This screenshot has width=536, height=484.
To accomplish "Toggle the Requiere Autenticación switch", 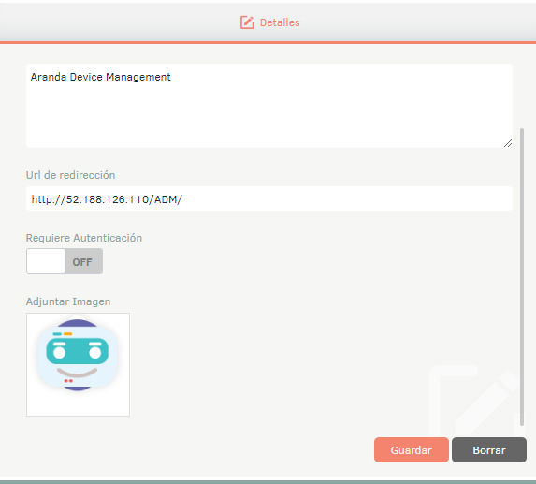I will pos(65,261).
